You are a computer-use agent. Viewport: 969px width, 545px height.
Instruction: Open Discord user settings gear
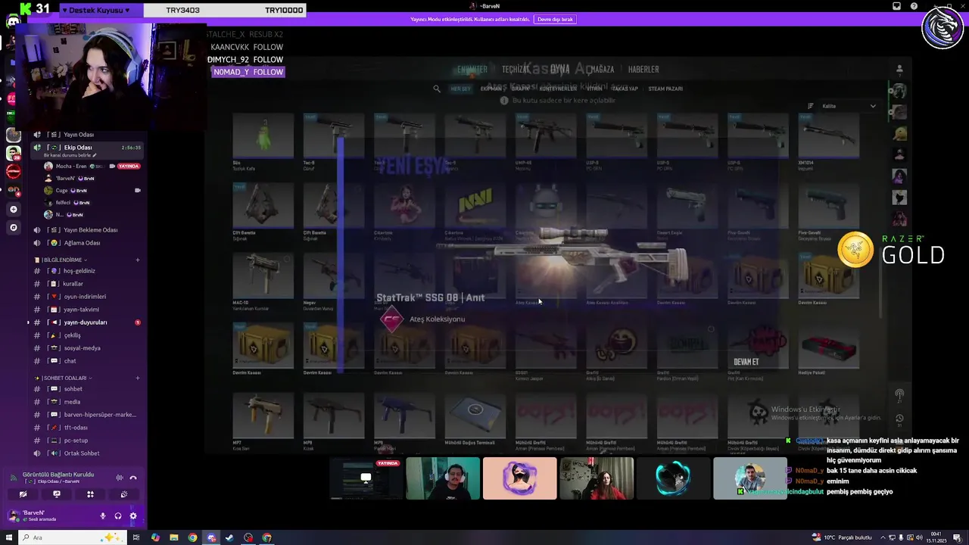pyautogui.click(x=133, y=516)
